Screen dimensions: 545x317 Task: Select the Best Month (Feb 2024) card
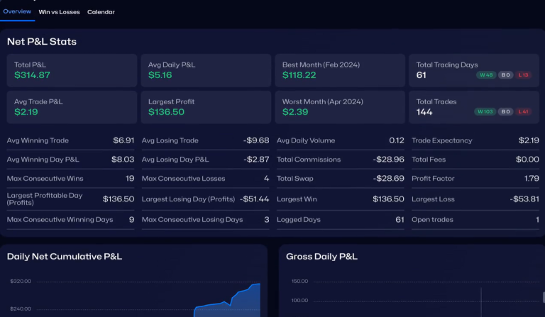coord(339,70)
